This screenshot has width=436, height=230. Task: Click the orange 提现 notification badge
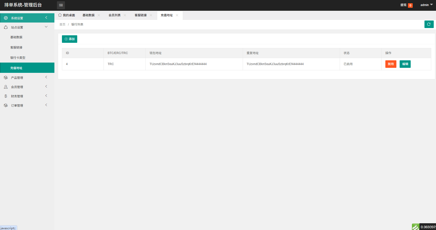tap(410, 5)
